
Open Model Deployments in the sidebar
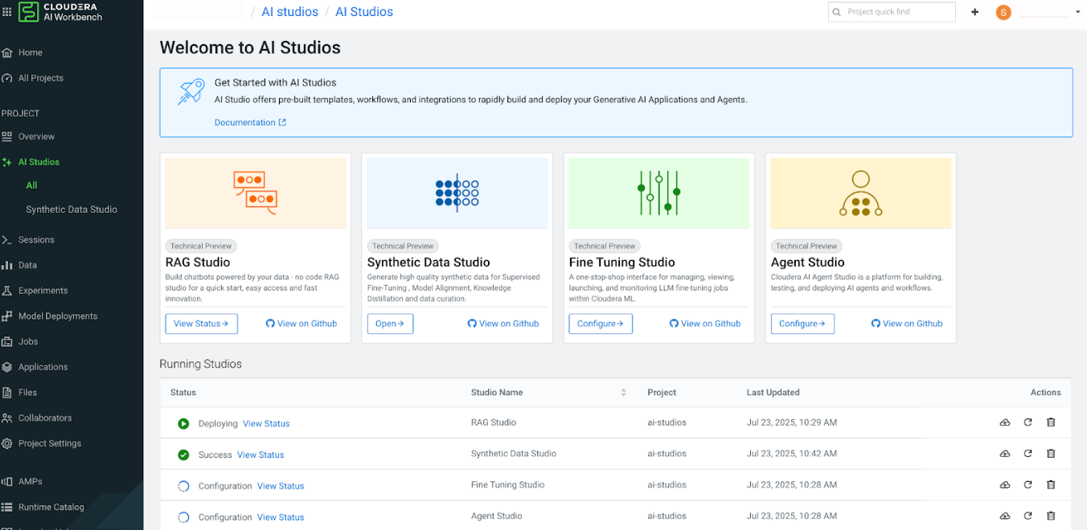57,316
